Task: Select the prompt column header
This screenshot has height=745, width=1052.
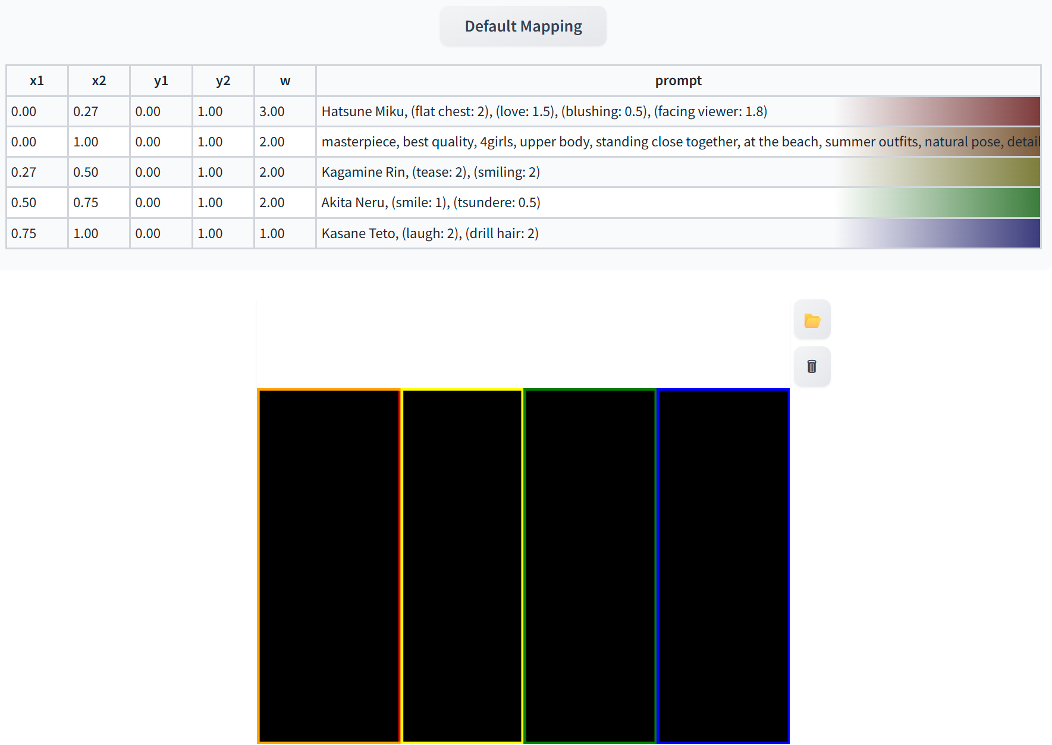Action: pyautogui.click(x=679, y=80)
